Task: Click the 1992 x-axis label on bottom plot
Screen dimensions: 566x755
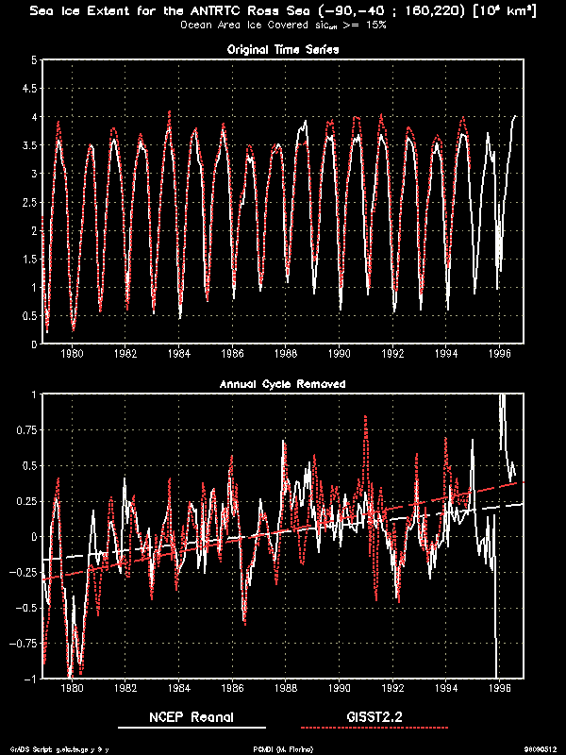Action: tap(392, 689)
